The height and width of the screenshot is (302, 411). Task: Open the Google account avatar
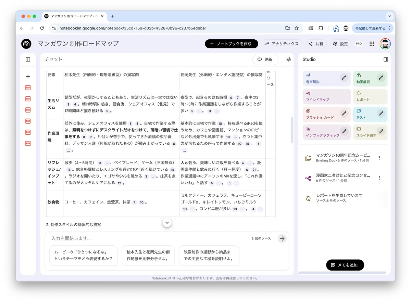pyautogui.click(x=385, y=44)
